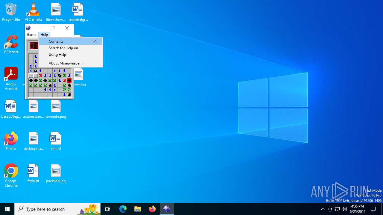Open the volume control tray icon
This screenshot has height=215, width=383.
pyautogui.click(x=344, y=209)
